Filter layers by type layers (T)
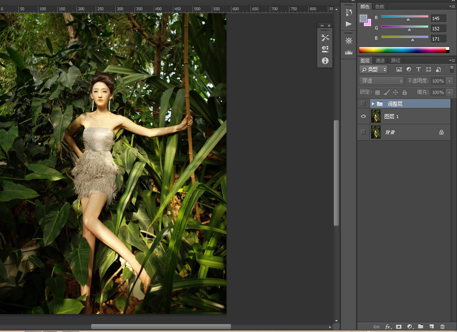Viewport: 457px width, 332px height. [x=418, y=70]
